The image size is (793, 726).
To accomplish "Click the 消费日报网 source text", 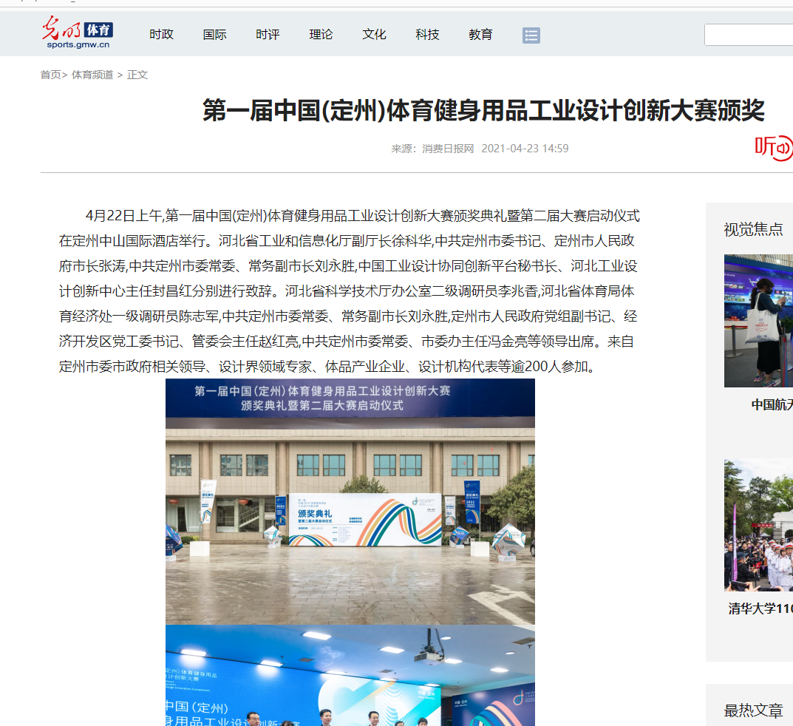I will pos(448,149).
